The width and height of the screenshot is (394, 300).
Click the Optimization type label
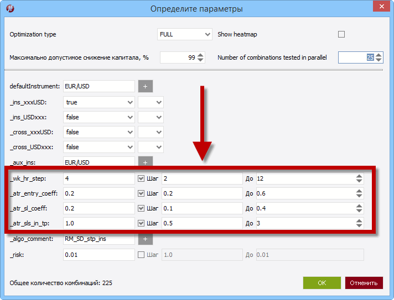click(x=33, y=34)
